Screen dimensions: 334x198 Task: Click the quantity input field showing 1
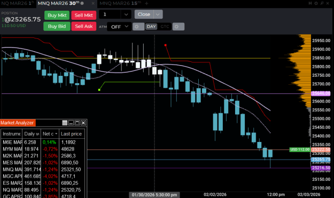coord(110,14)
